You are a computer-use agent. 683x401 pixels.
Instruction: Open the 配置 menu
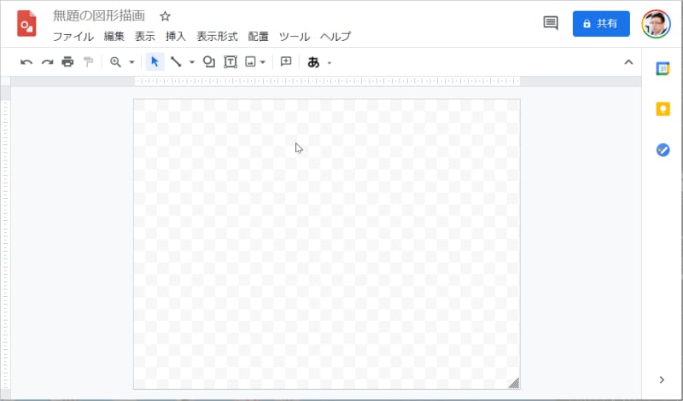point(259,37)
